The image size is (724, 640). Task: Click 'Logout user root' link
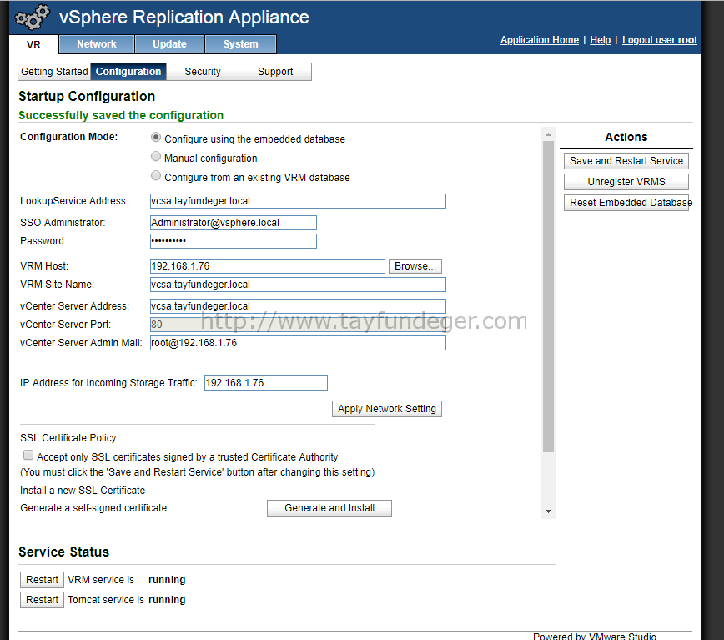(659, 40)
